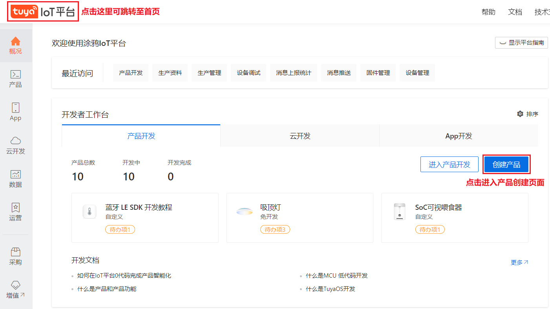The width and height of the screenshot is (550, 309).
Task: Open 文档 in the top menu
Action: point(515,12)
